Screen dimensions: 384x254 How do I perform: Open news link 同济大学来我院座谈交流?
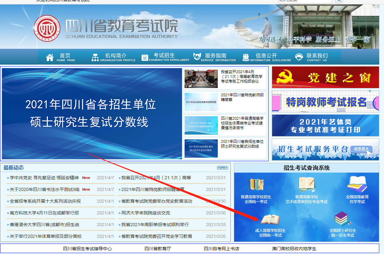[146, 213]
